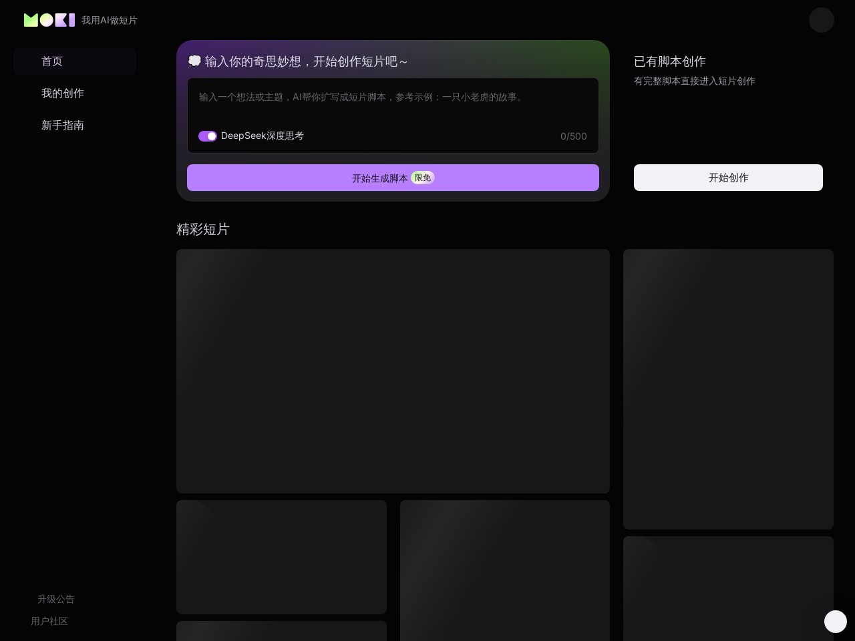The width and height of the screenshot is (855, 641).
Task: Click the 限免 badge
Action: coord(423,178)
